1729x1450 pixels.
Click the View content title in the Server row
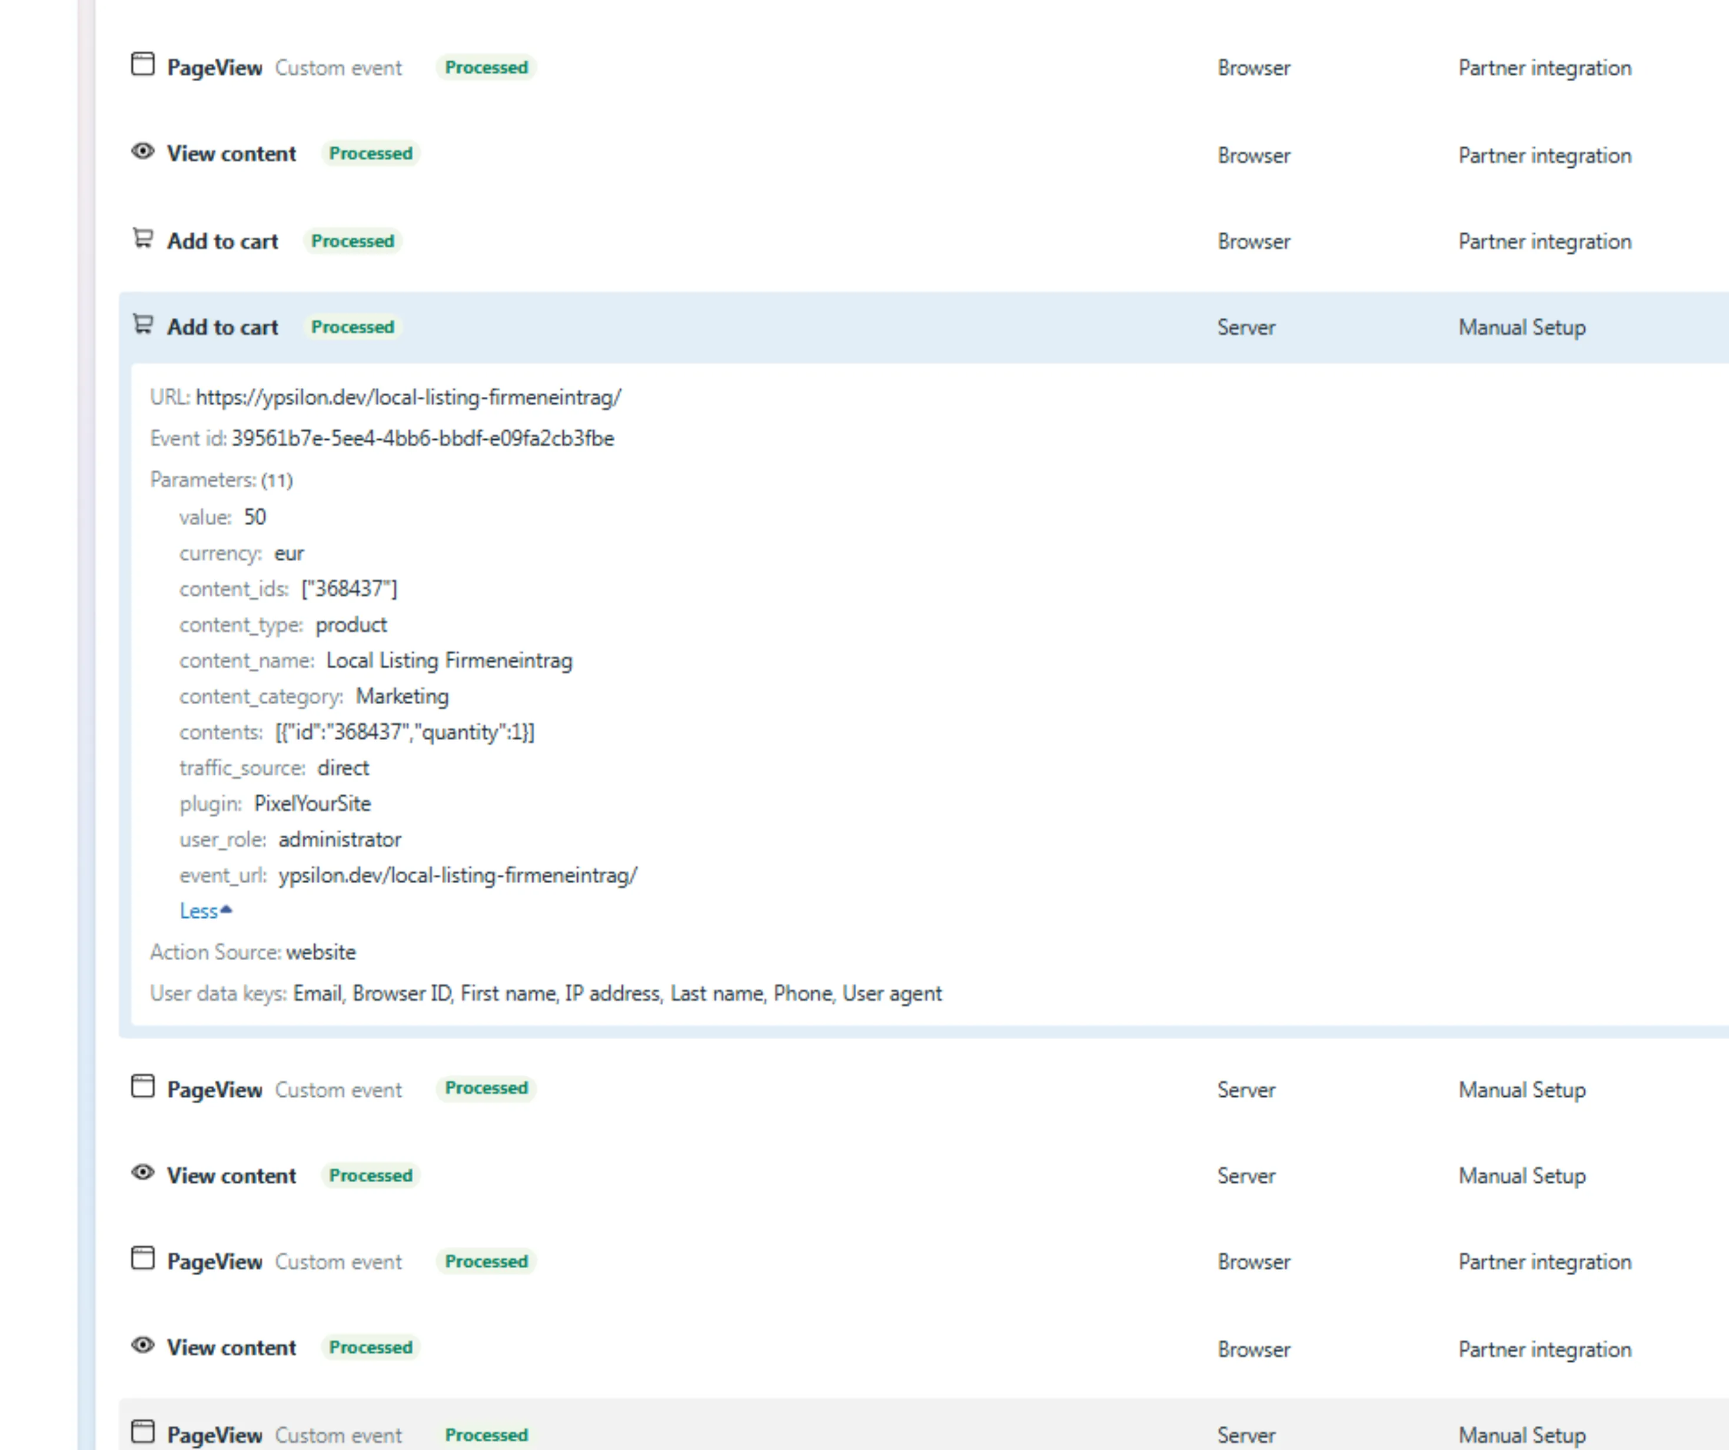pyautogui.click(x=231, y=1176)
